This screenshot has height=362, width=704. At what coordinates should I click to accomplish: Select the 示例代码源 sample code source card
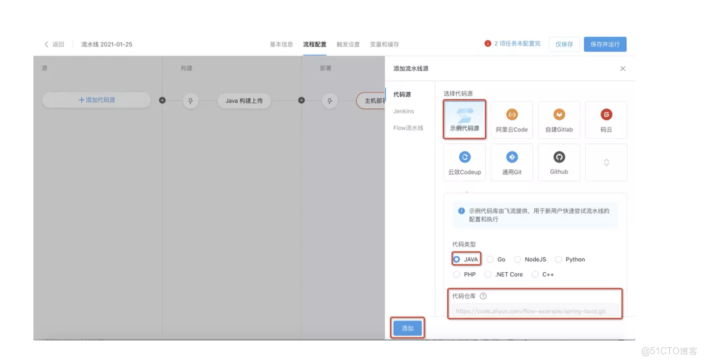click(x=464, y=119)
